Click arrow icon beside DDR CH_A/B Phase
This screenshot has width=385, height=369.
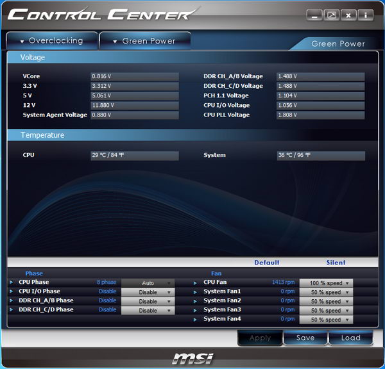click(12, 300)
